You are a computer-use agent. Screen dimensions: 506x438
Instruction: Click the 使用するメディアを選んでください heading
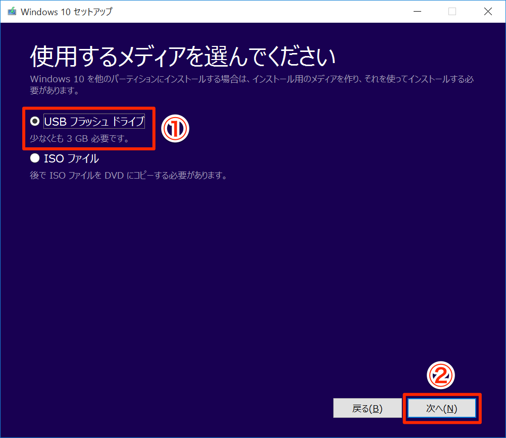183,57
